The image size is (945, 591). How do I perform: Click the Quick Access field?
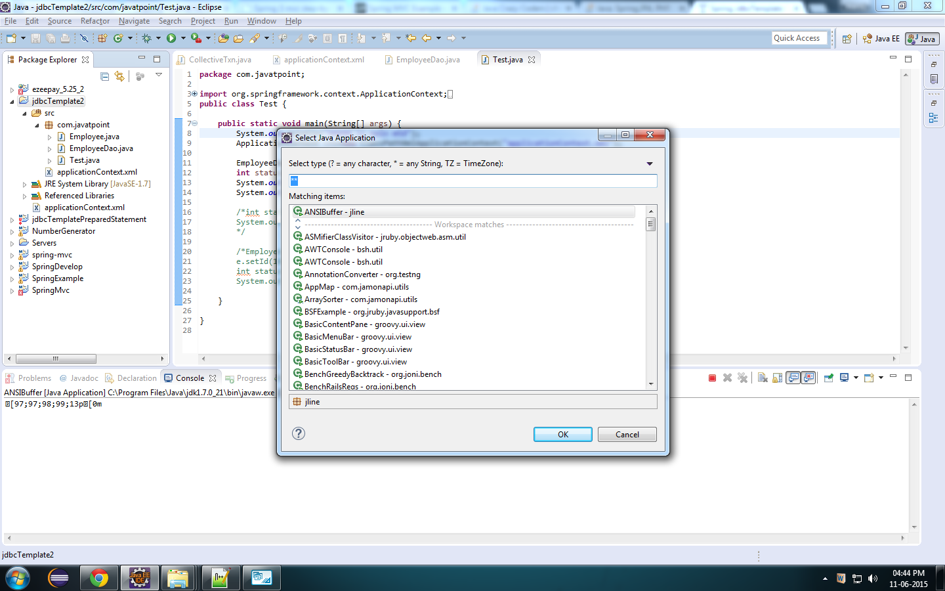(x=799, y=38)
